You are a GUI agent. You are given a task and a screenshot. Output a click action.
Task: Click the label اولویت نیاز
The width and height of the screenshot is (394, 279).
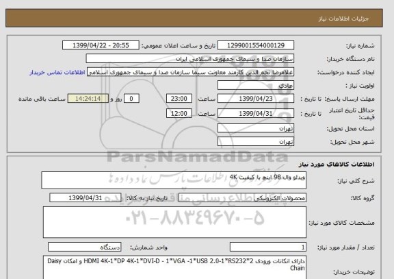coord(360,86)
